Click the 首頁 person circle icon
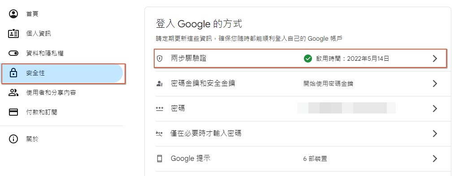Viewport: 472px width, 176px height. click(x=13, y=14)
